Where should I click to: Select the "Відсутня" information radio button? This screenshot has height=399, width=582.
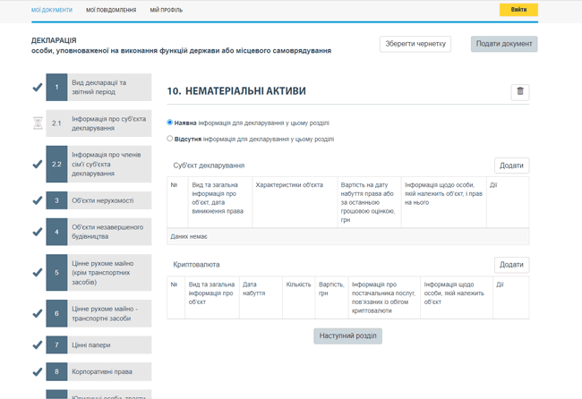point(170,139)
